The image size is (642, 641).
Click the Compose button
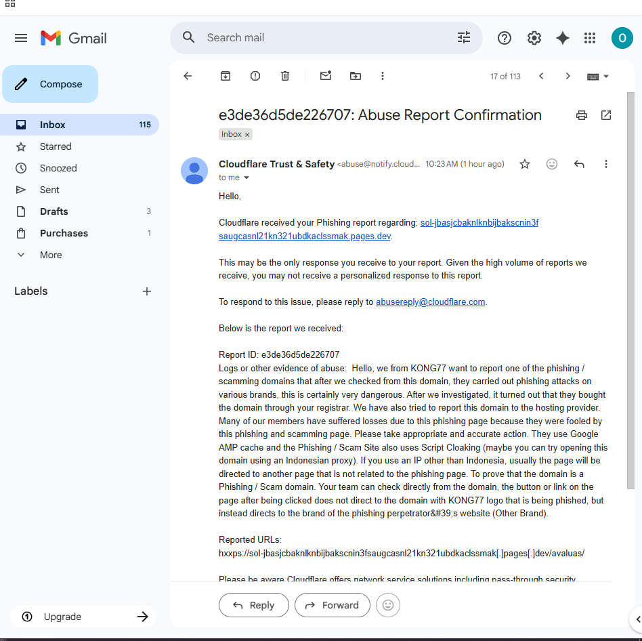[x=50, y=84]
